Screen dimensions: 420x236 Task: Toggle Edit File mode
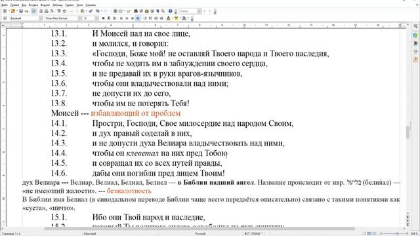point(33,11)
